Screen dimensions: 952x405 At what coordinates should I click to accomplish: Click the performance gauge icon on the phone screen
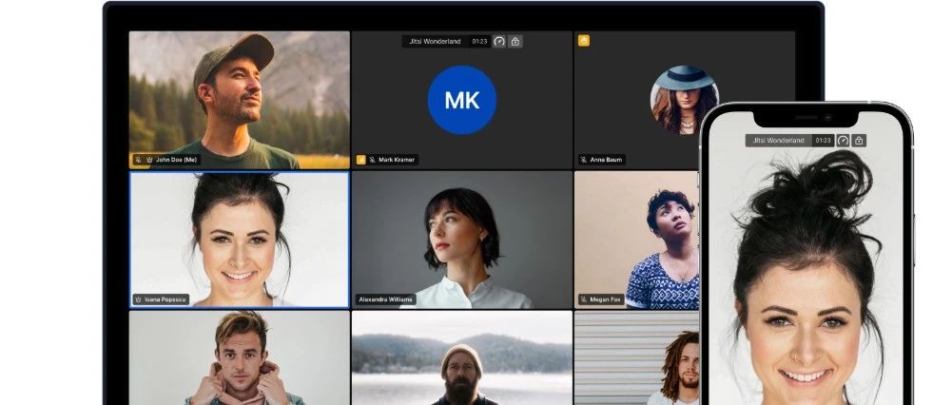[843, 141]
